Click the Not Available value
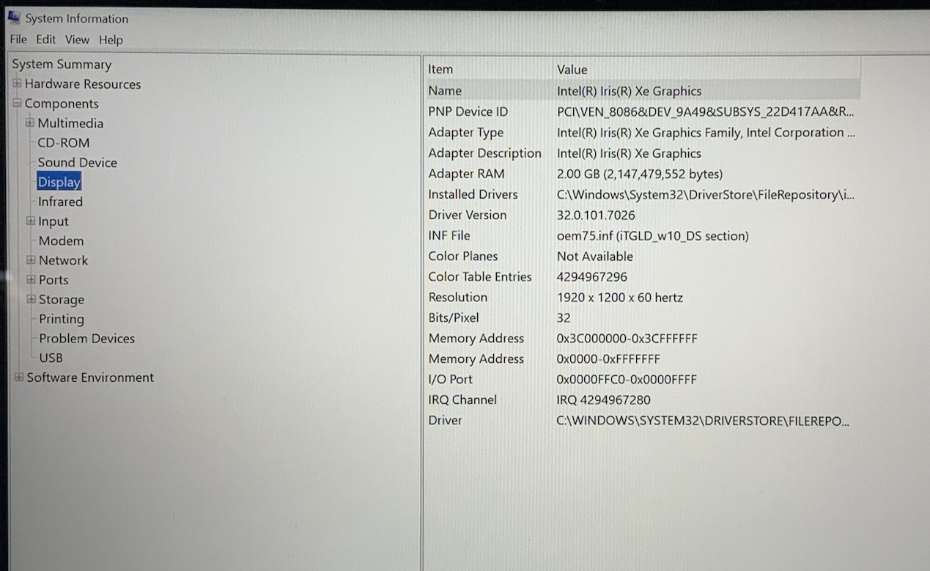The image size is (930, 571). (x=595, y=256)
